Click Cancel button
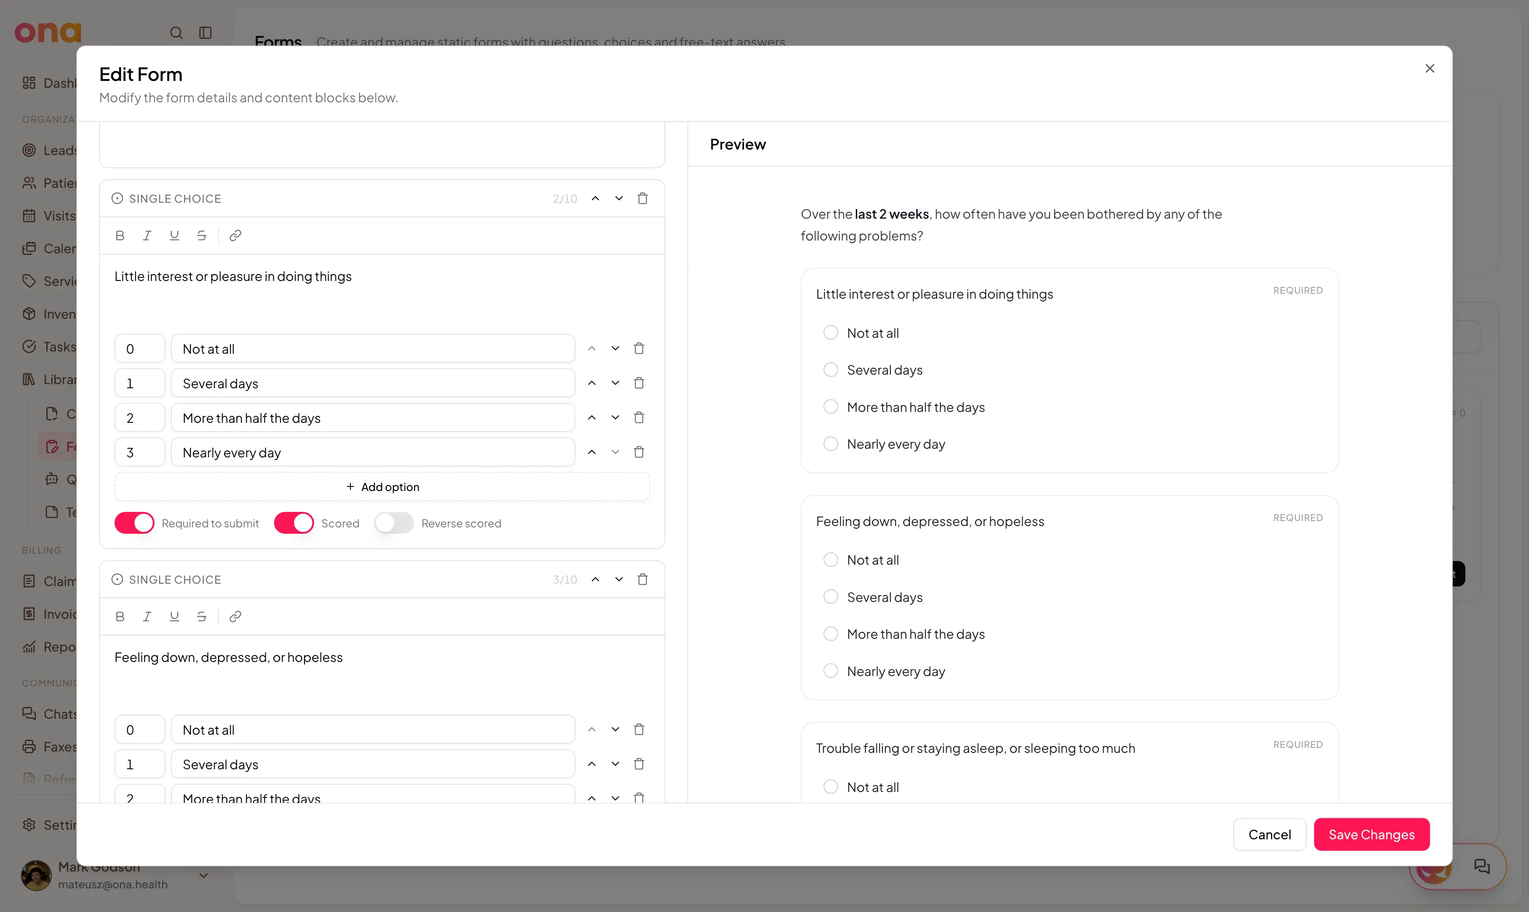 [x=1269, y=835]
